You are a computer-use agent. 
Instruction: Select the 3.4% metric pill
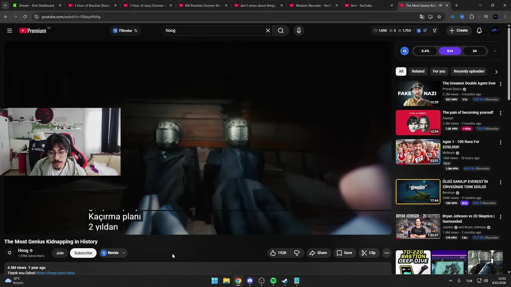coord(425,51)
